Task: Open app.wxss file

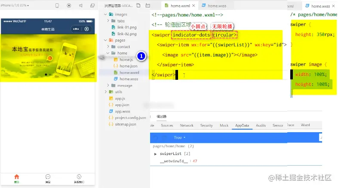Action: [123, 112]
